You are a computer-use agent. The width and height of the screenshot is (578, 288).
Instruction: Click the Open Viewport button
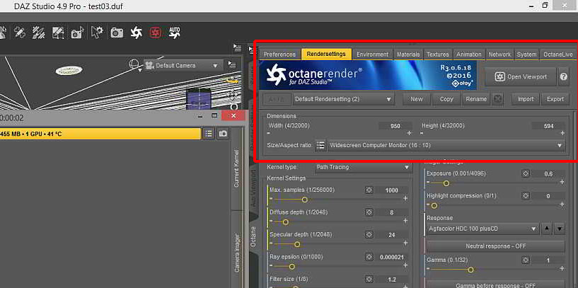tap(520, 76)
